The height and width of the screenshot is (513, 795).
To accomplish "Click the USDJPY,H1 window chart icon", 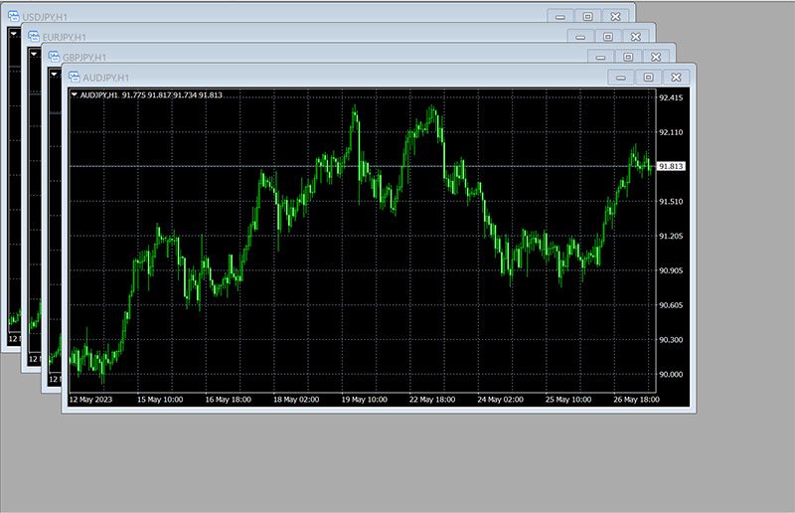I will click(x=13, y=16).
